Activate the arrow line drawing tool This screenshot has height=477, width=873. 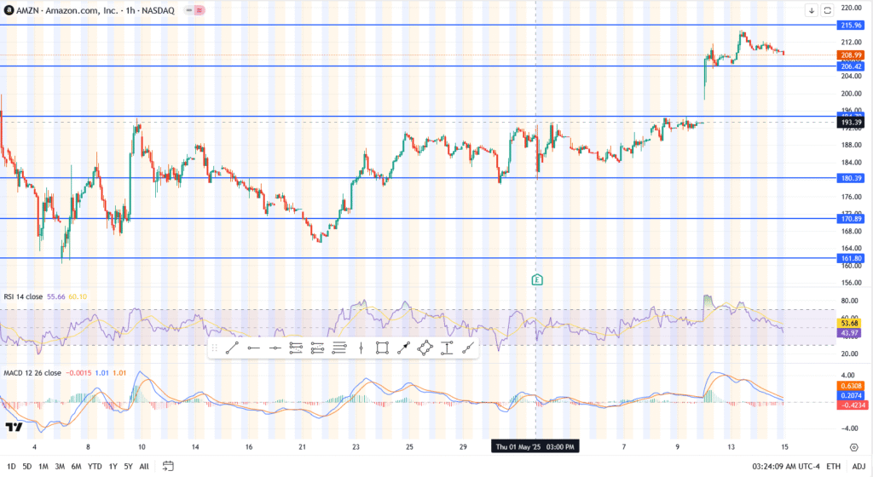(404, 348)
